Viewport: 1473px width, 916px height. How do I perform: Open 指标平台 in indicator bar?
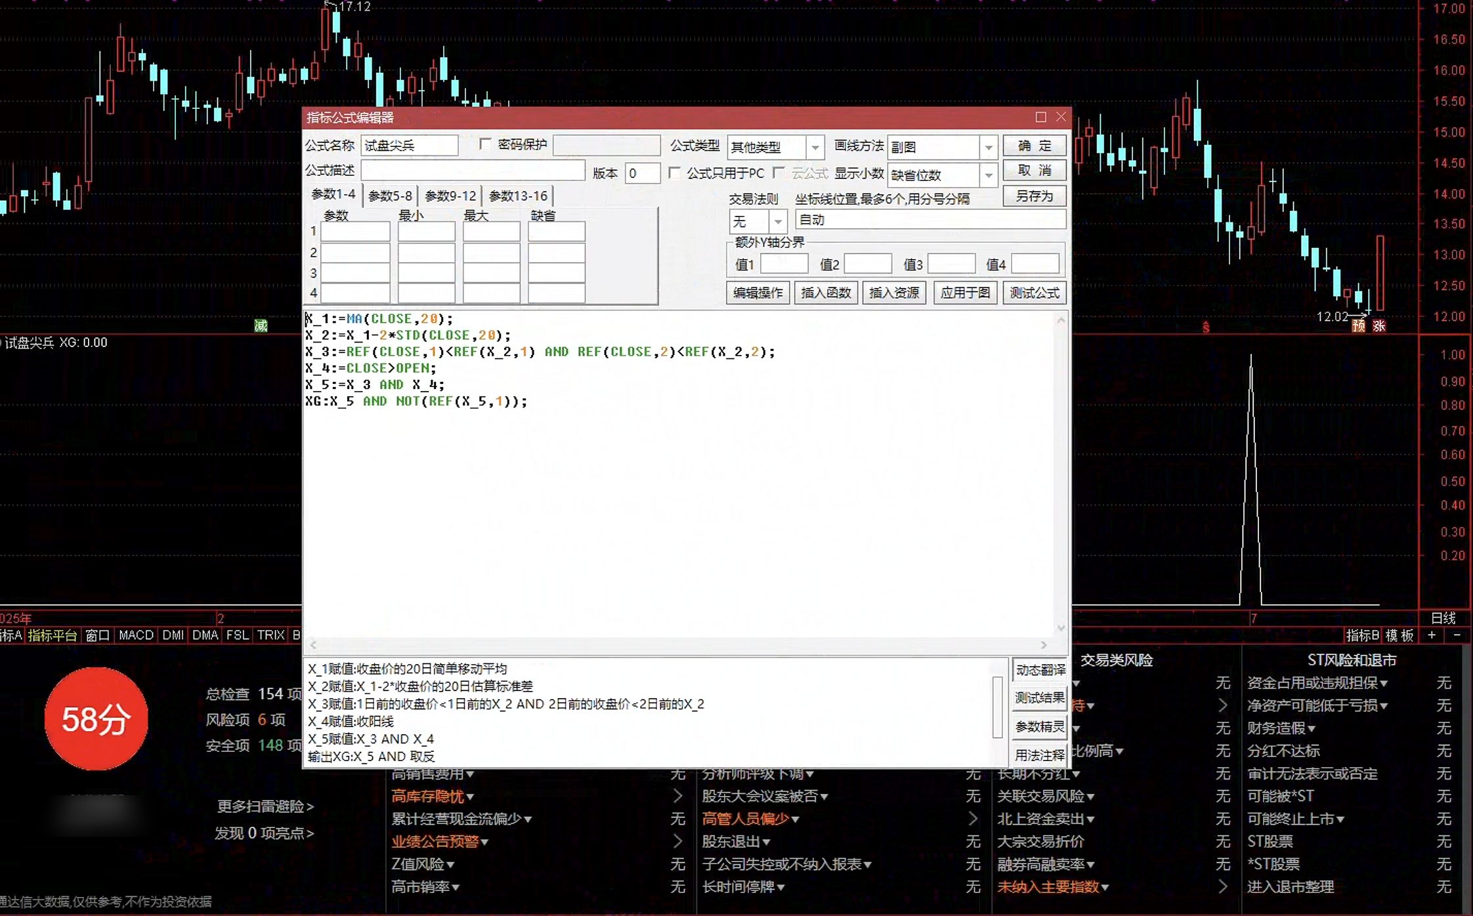tap(52, 635)
